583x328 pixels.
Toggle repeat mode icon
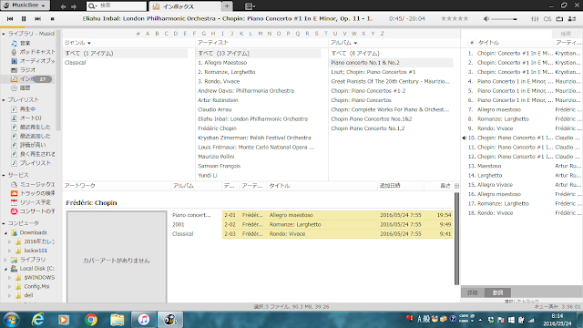[559, 18]
